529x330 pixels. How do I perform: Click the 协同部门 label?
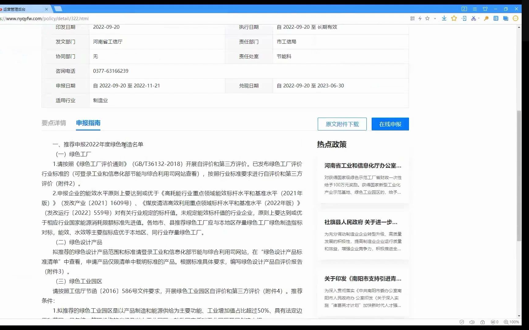click(x=66, y=56)
